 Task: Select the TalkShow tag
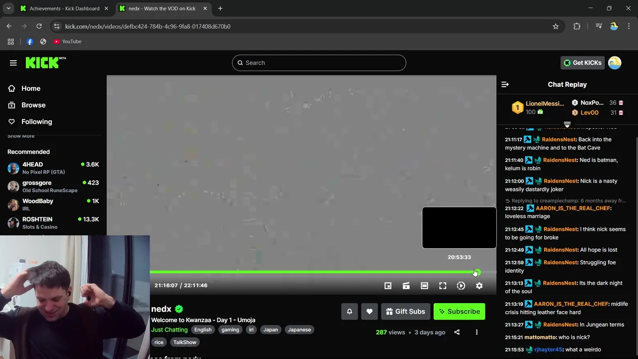tap(185, 342)
